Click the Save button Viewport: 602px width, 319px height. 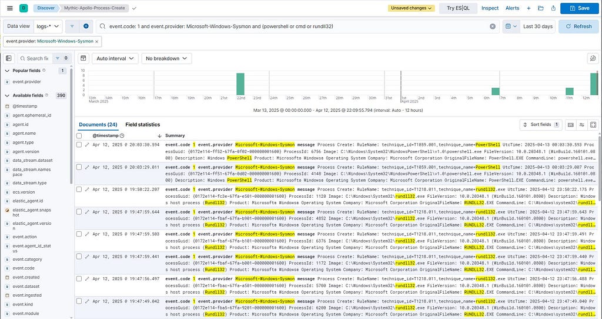click(579, 8)
